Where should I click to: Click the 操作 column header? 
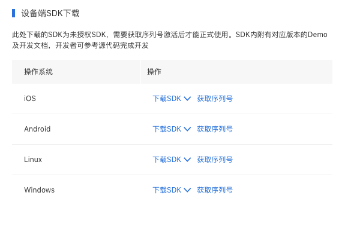coord(154,72)
